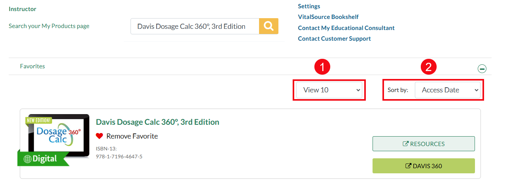Click the Remove Favorite text
This screenshot has width=507, height=182.
[132, 136]
